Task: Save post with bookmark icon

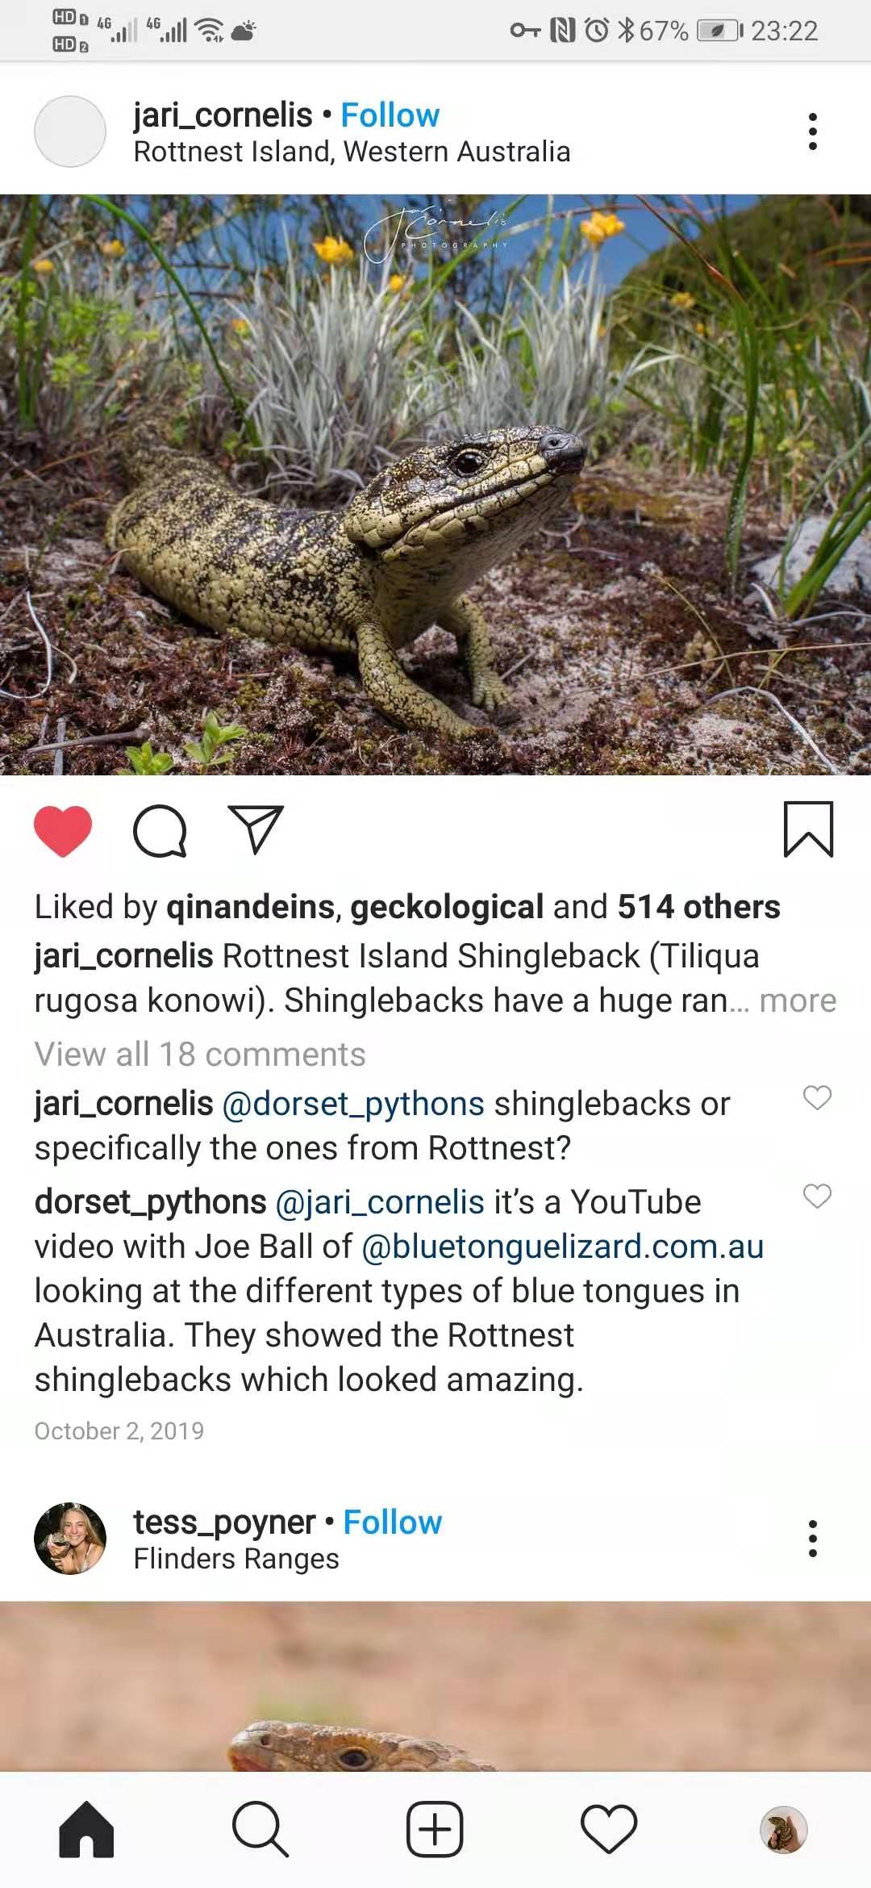Action: [x=808, y=829]
